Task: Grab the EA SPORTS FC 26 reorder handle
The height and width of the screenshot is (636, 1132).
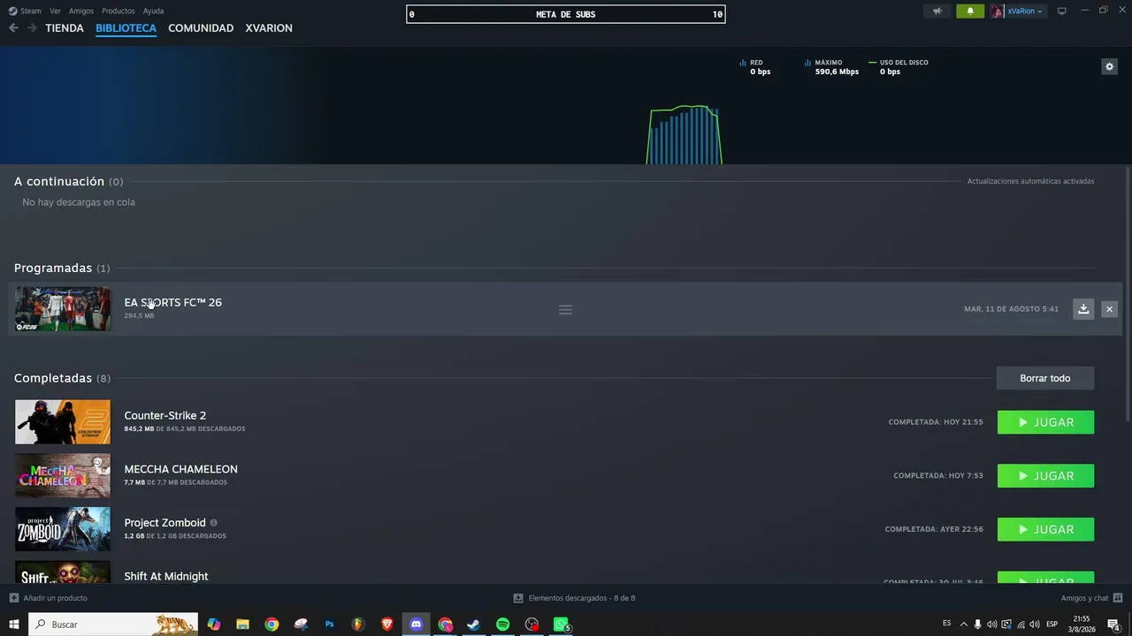Action: 565,309
